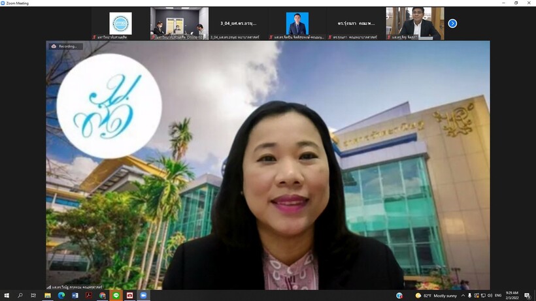This screenshot has height=301, width=536.
Task: Open Microsoft Word from taskbar
Action: coord(75,296)
